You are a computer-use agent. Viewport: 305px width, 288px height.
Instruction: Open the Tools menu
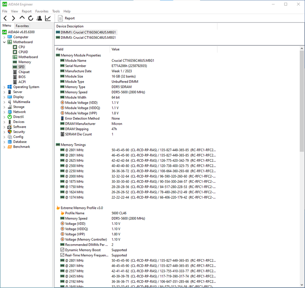pos(56,11)
